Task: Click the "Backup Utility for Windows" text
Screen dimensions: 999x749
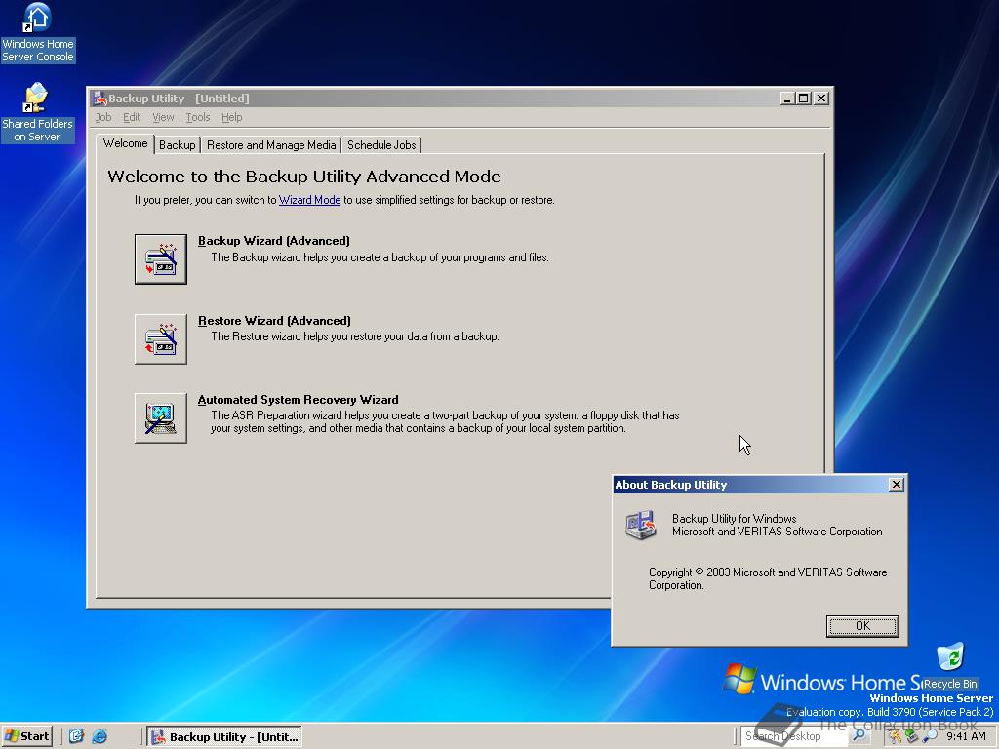Action: click(734, 519)
